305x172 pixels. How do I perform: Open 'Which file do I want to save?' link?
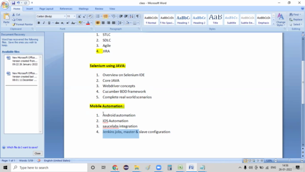22,148
